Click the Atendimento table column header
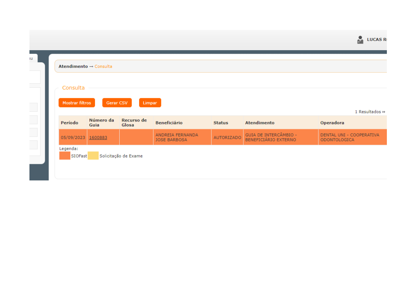Image resolution: width=413 pixels, height=292 pixels. pos(260,123)
